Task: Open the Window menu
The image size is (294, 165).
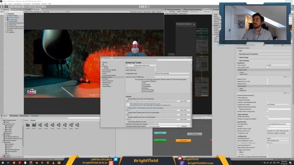Action: (x=44, y=4)
